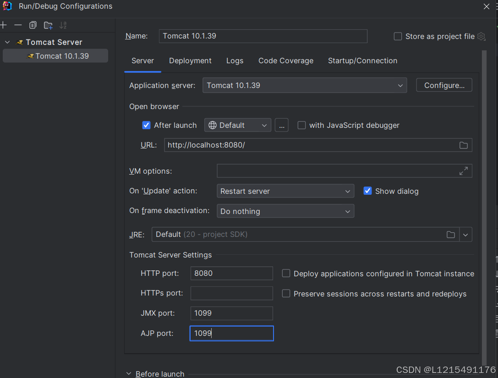
Task: Click the Configure... button
Action: pos(444,85)
